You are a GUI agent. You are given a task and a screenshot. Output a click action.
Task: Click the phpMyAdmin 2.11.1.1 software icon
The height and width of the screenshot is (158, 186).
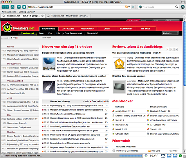113,111
